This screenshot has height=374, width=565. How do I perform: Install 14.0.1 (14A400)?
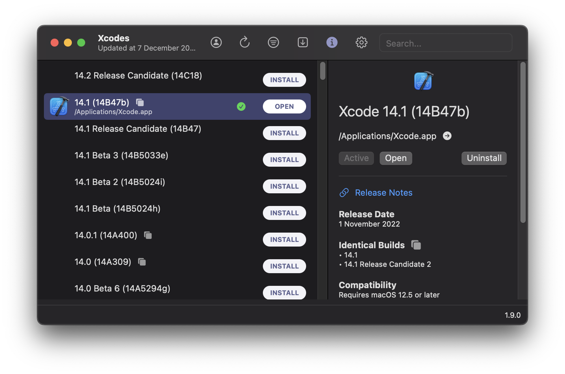pyautogui.click(x=284, y=240)
